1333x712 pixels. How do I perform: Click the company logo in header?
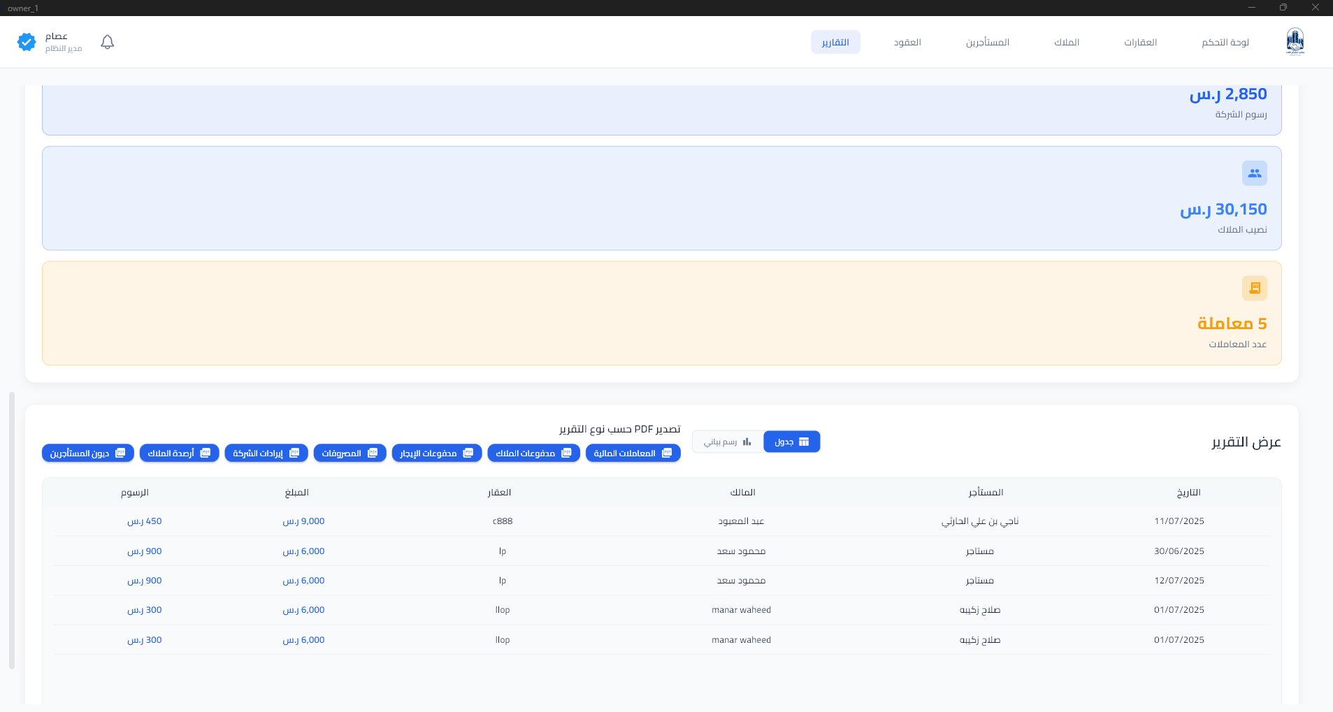(1295, 41)
